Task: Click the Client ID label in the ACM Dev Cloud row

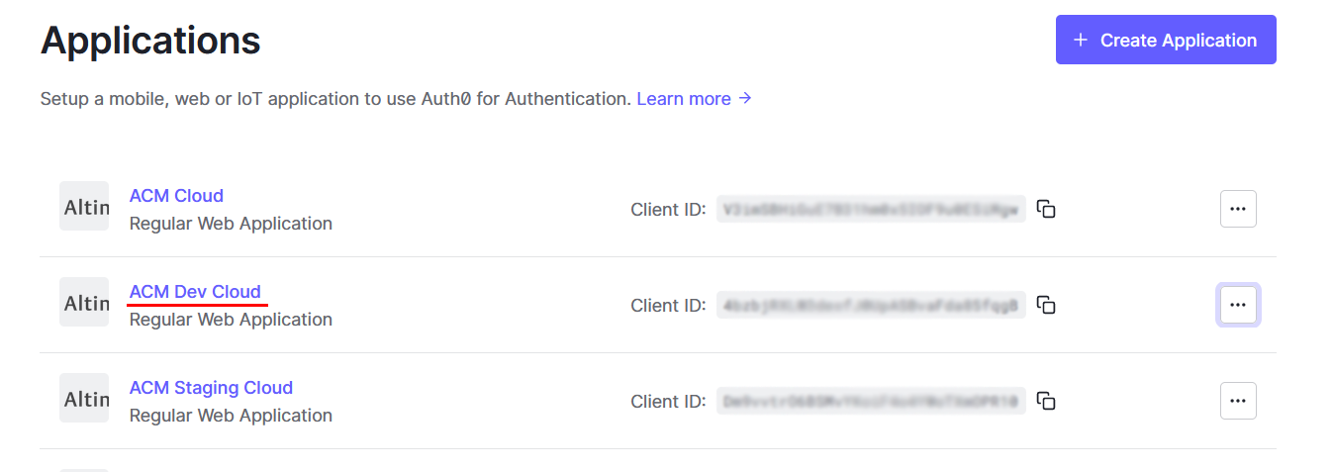Action: (x=668, y=305)
